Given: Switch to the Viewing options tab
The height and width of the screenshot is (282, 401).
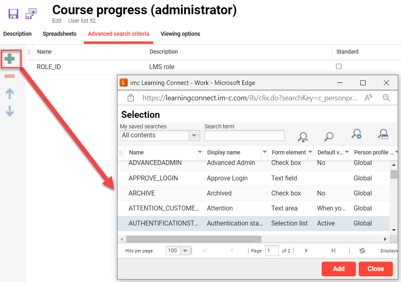Looking at the screenshot, I should (x=180, y=34).
